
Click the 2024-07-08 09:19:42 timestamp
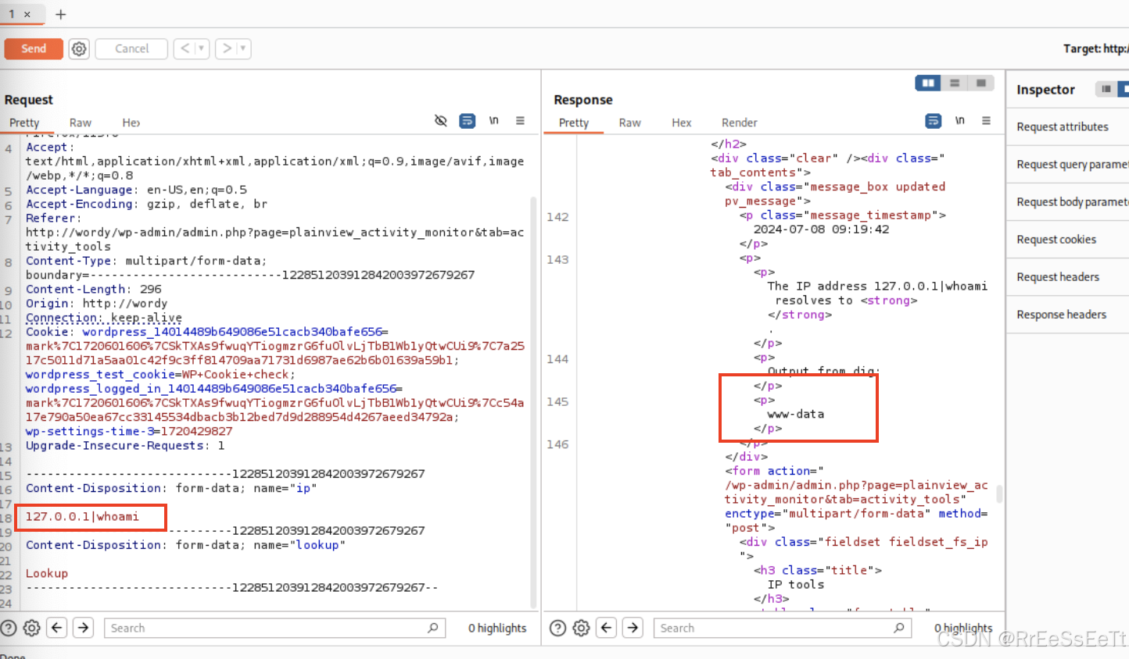[821, 229]
